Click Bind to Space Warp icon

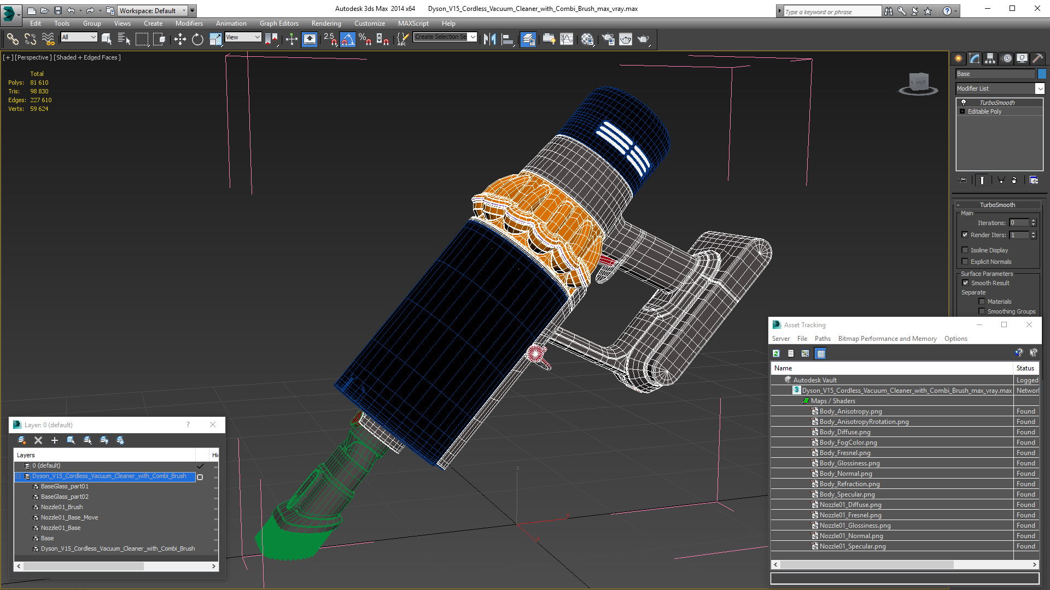point(48,39)
